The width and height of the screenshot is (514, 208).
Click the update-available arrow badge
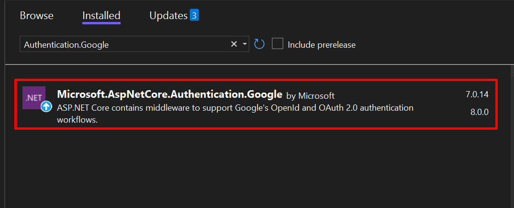tap(46, 106)
